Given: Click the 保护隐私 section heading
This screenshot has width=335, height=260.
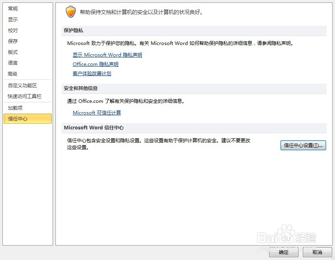Looking at the screenshot, I should (x=73, y=31).
